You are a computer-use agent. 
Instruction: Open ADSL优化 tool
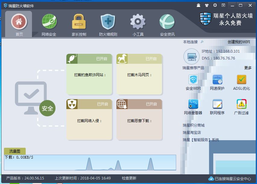241,82
